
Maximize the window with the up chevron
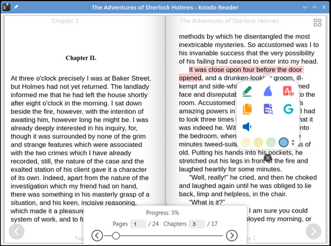click(314, 7)
